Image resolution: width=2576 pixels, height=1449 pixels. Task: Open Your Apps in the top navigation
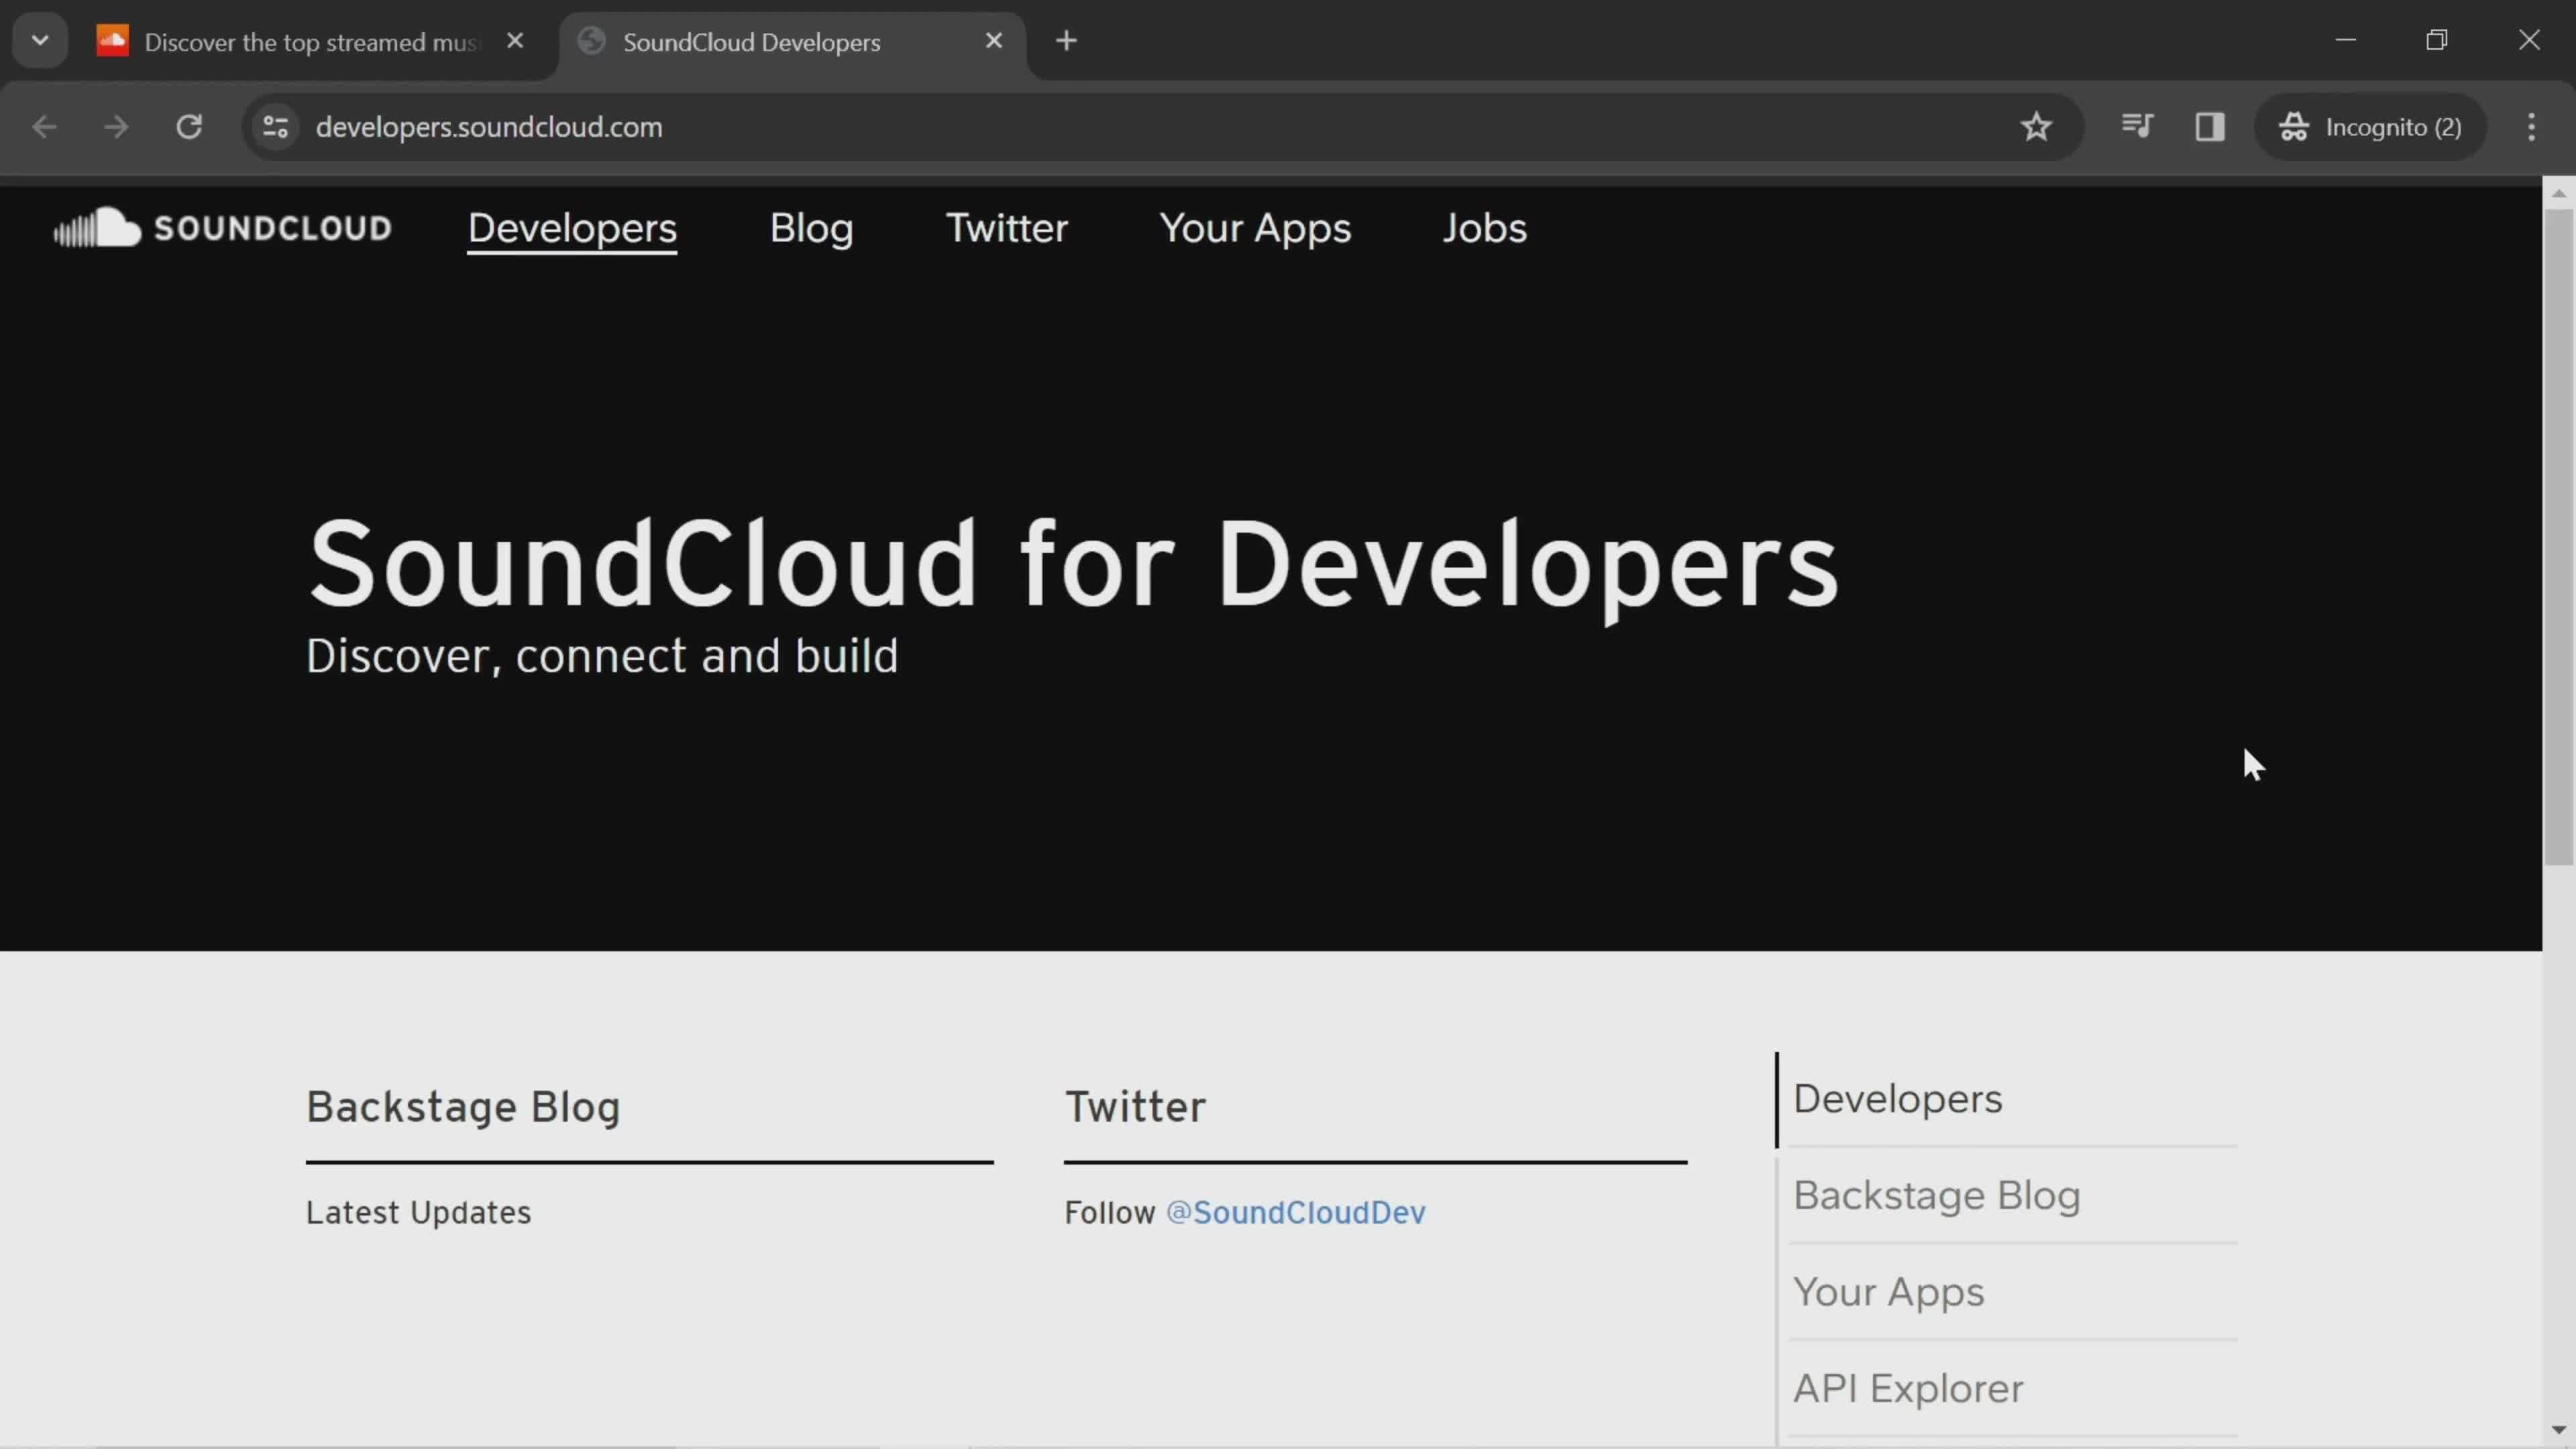coord(1255,229)
